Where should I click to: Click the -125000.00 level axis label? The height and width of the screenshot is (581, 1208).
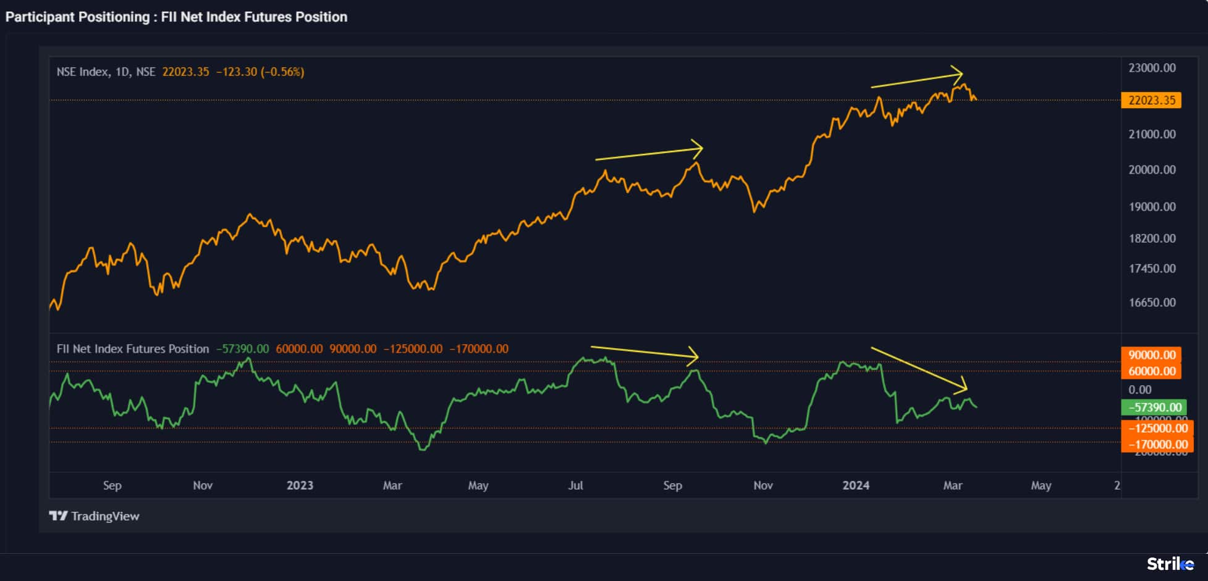pos(1157,428)
